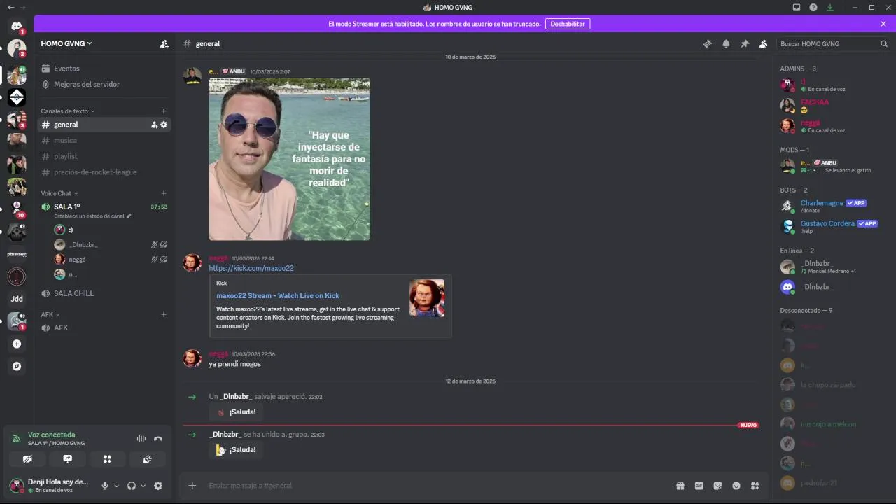Click ¡Saluda! button under se ha unido message
This screenshot has width=896, height=504.
236,450
